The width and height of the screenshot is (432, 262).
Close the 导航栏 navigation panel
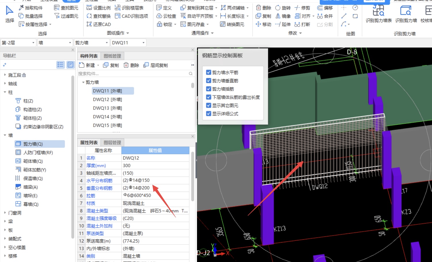(x=73, y=50)
